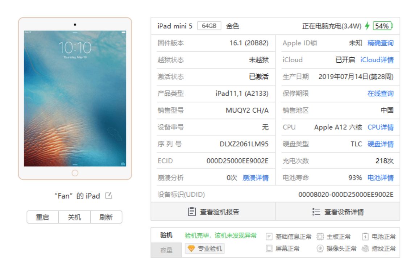Click the 基础信息正常 document status icon
The image size is (419, 267).
tap(269, 237)
